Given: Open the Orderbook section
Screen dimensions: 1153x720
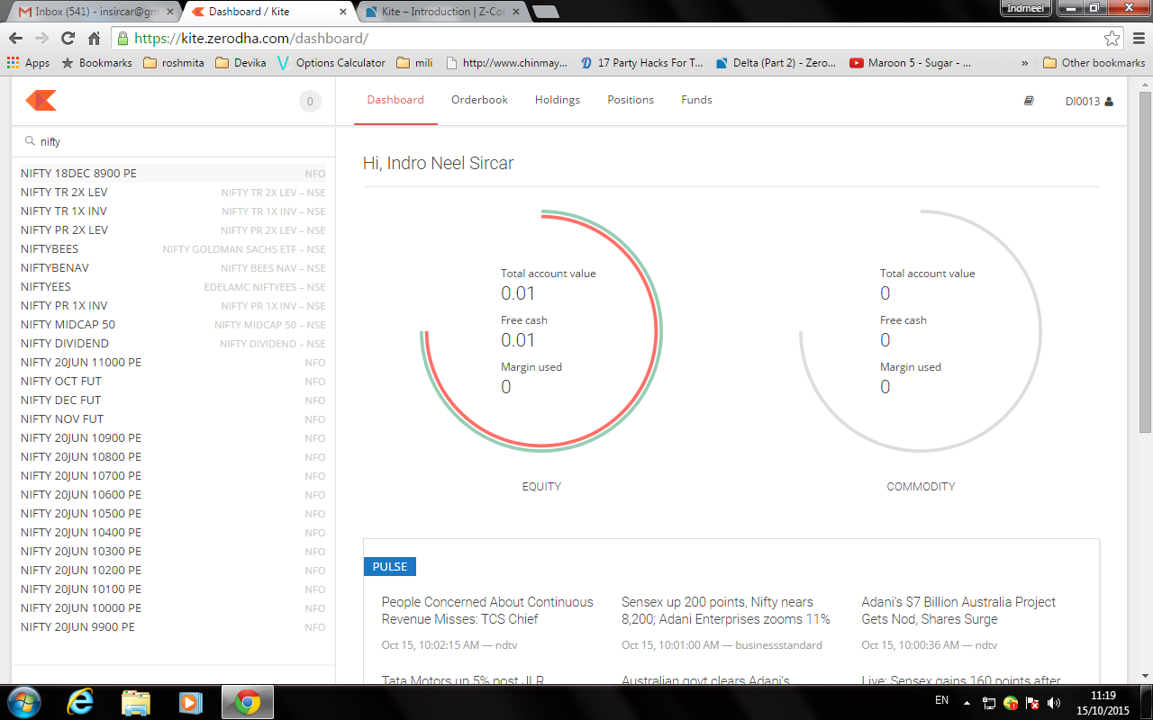Looking at the screenshot, I should pos(479,100).
